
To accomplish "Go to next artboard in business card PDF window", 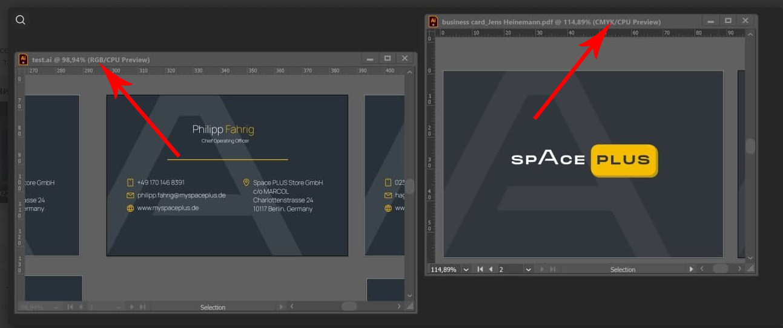I will tap(542, 269).
